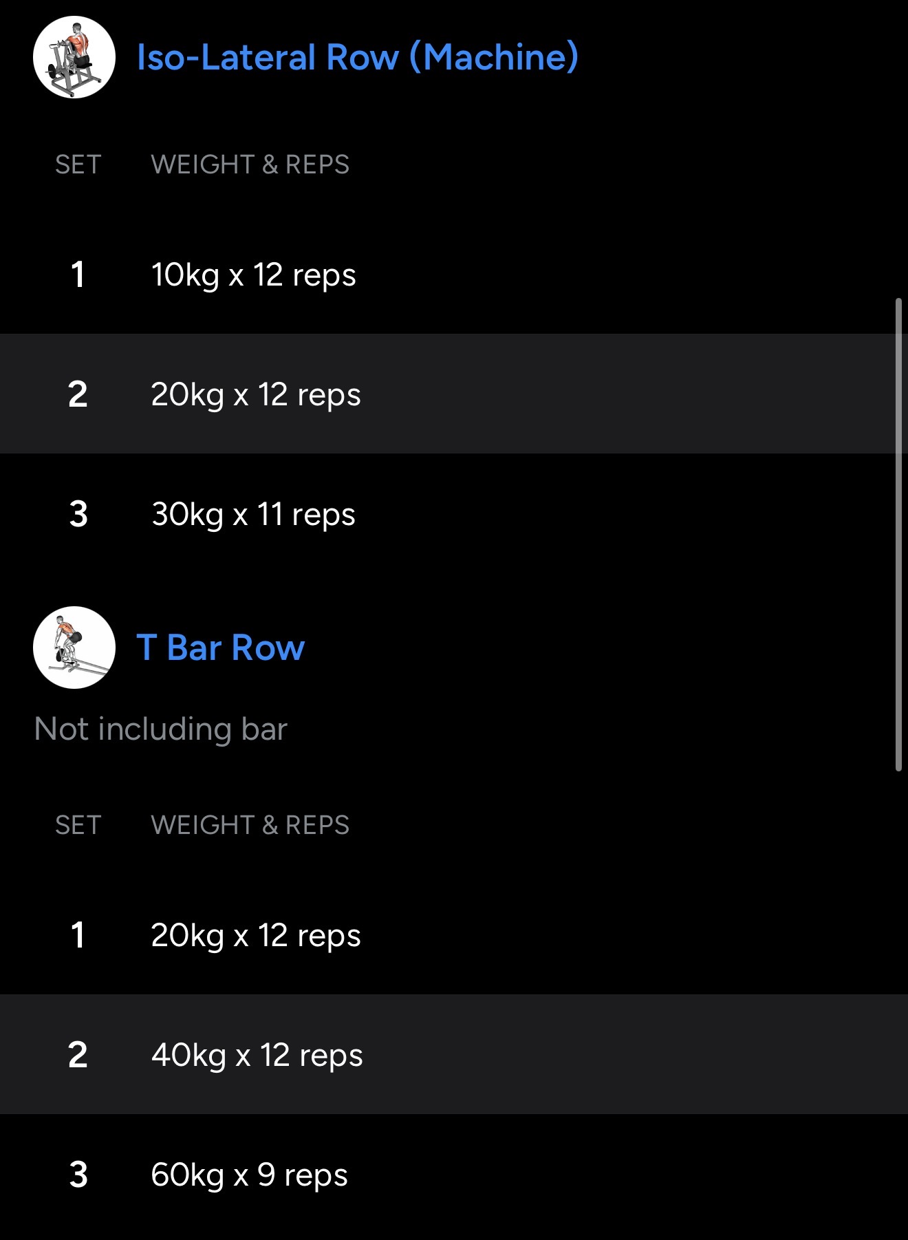This screenshot has height=1240, width=908.
Task: Tap set number 1 under Iso-Lateral Row
Action: click(78, 275)
